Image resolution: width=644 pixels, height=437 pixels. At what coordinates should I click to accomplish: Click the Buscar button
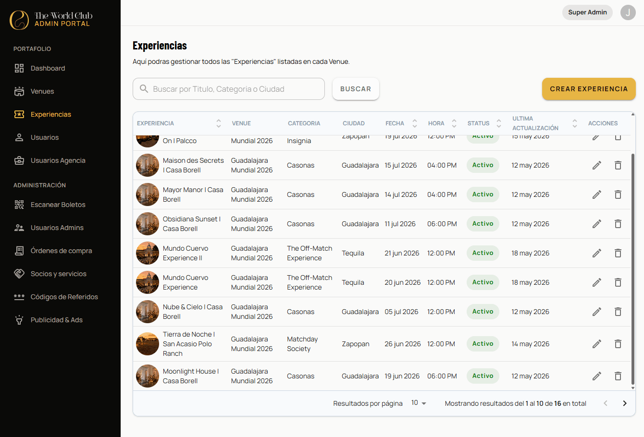(x=356, y=89)
